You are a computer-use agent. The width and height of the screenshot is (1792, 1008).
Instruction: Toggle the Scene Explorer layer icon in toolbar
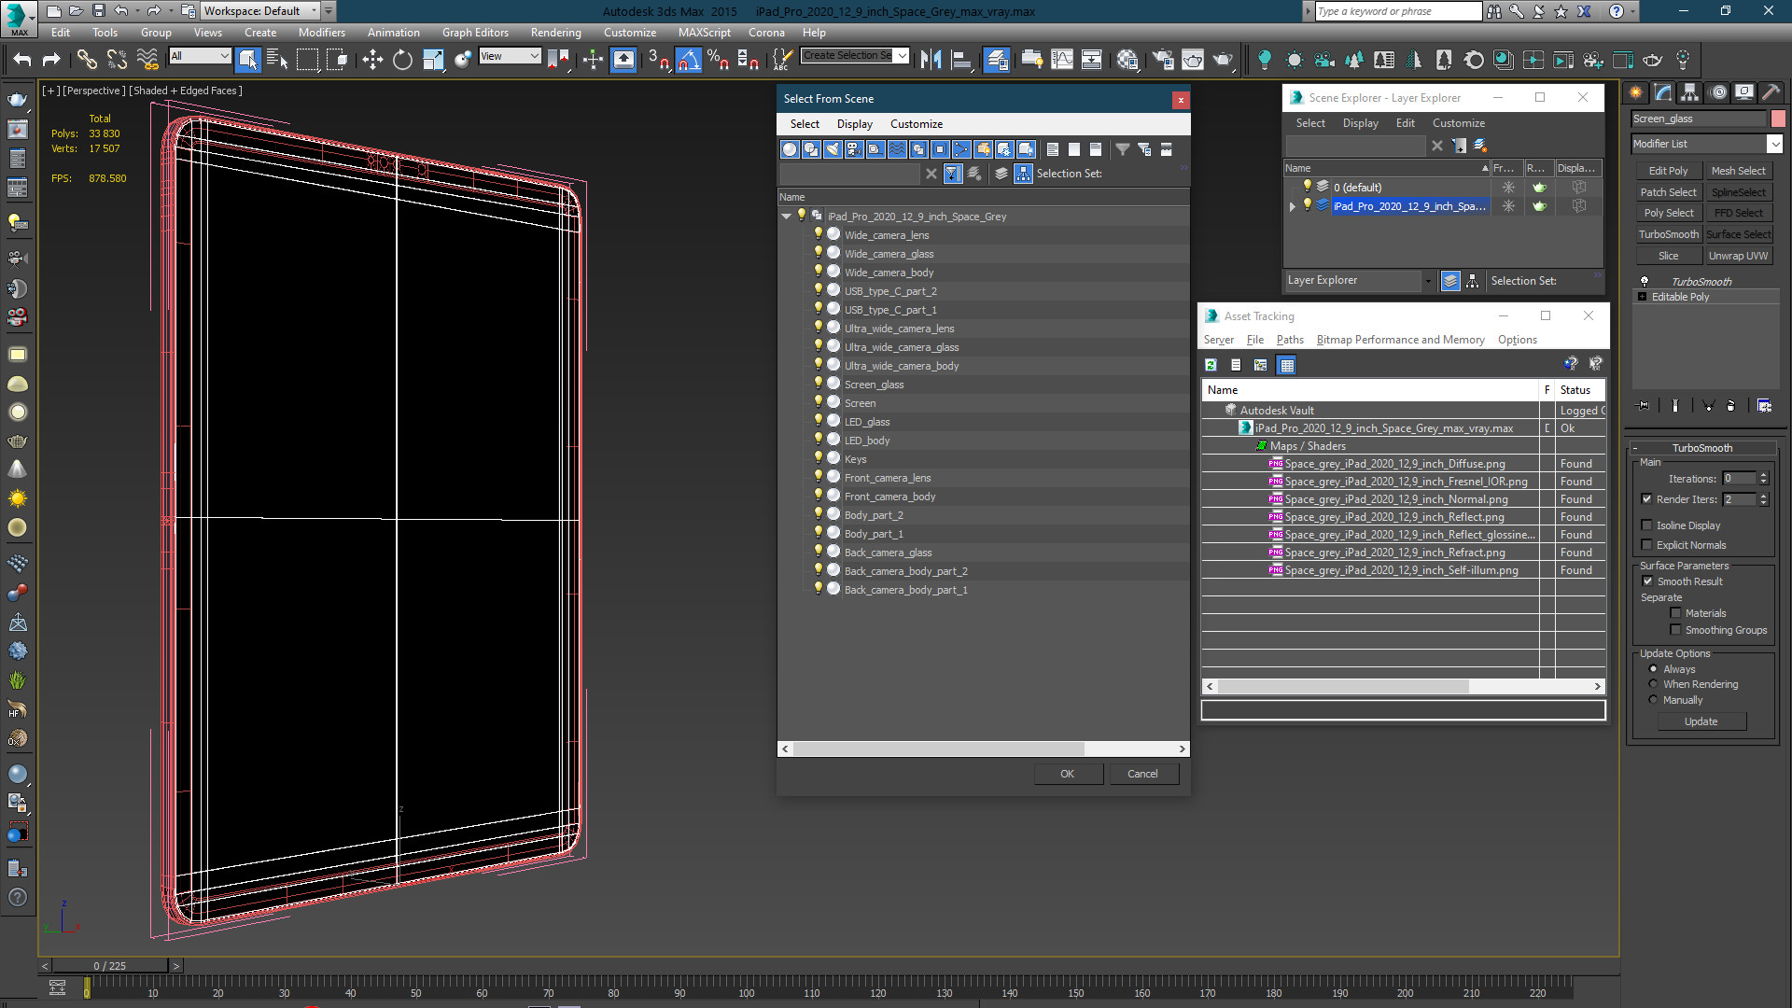click(x=997, y=60)
